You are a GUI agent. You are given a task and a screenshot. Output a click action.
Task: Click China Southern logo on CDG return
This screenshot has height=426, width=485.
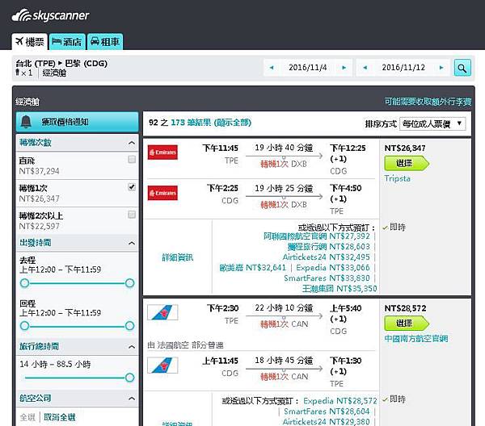[162, 365]
